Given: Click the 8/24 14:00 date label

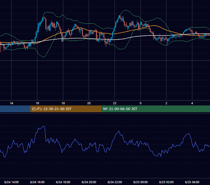Looking at the screenshot, I should 11,182.
